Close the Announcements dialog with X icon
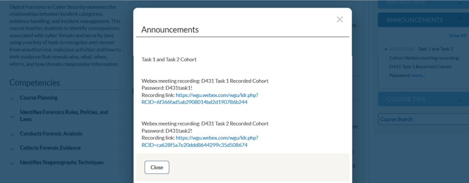 (x=340, y=20)
